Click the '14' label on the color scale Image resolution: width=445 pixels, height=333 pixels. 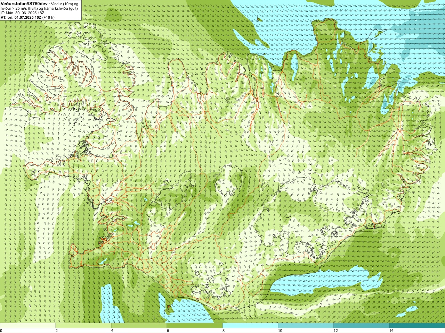click(x=391, y=331)
